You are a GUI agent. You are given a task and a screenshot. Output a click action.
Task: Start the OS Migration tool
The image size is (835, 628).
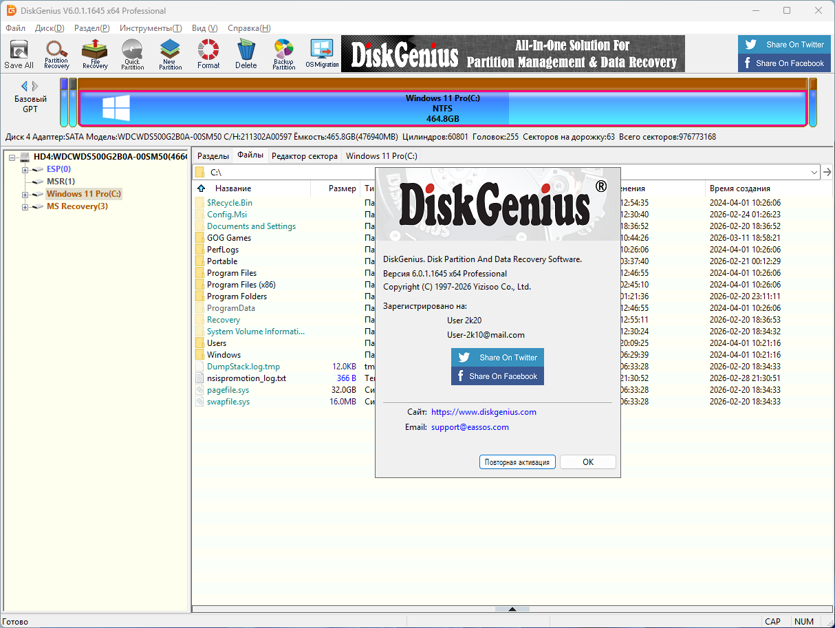pos(322,54)
